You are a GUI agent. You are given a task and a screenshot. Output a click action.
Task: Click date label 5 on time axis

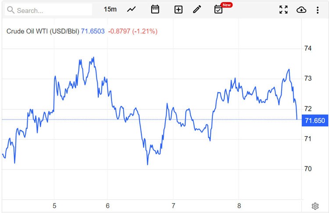click(54, 206)
